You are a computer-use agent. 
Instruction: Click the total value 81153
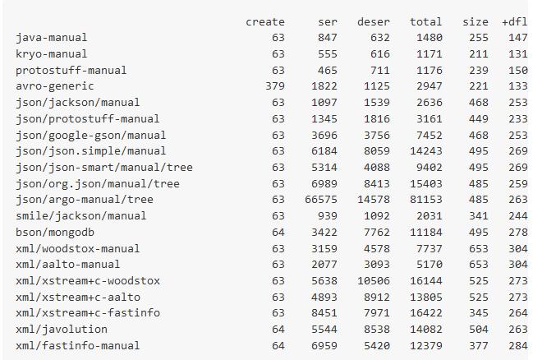click(x=426, y=199)
